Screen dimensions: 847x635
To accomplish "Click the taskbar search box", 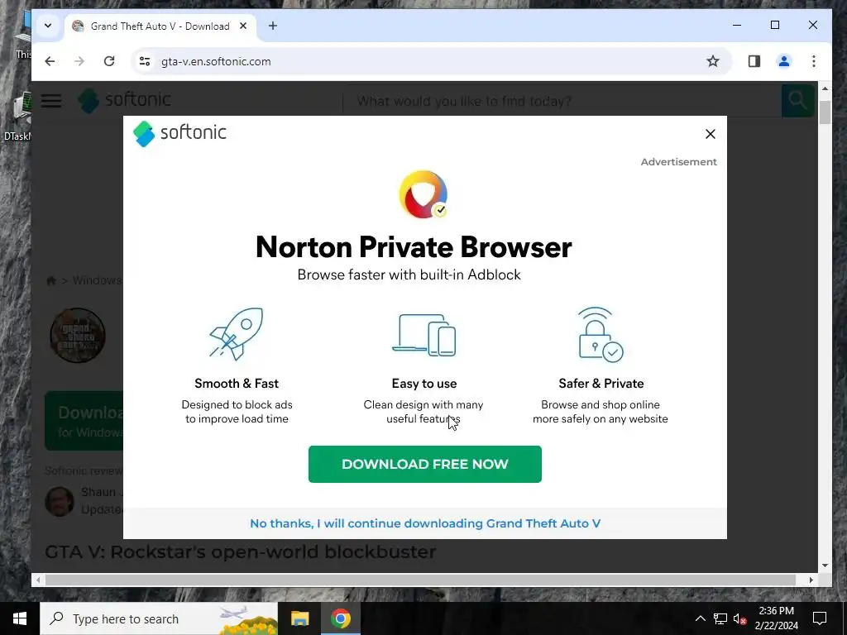I will (159, 618).
